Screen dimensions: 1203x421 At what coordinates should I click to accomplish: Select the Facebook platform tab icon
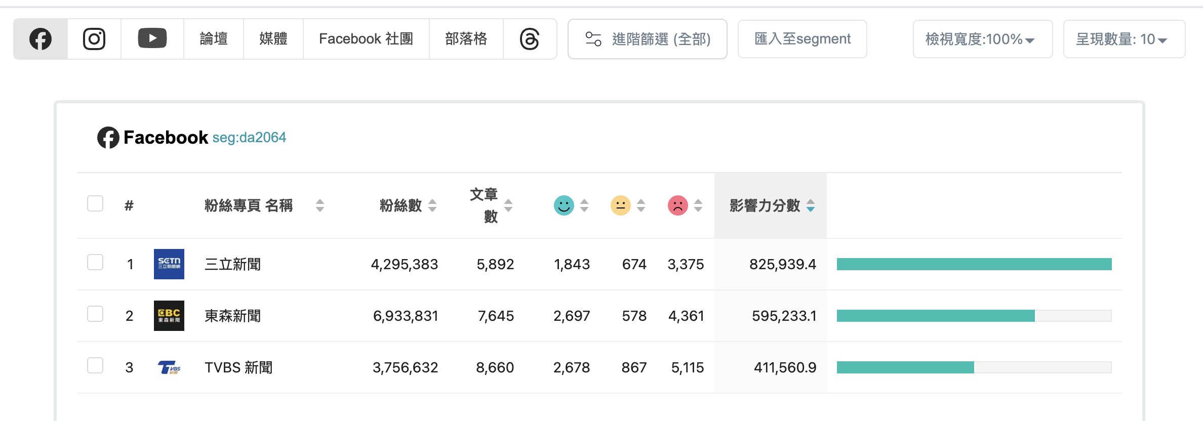click(x=41, y=39)
